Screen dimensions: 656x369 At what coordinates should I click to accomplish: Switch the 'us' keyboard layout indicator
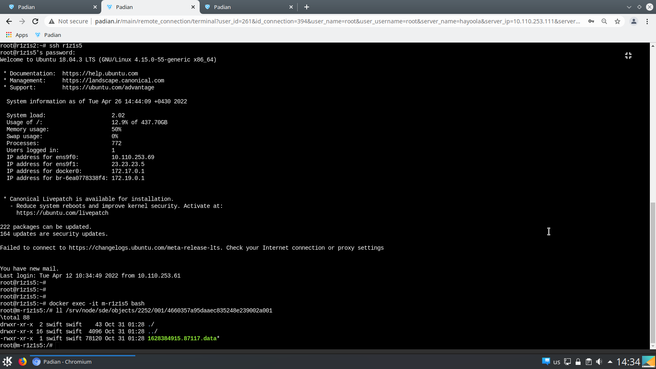click(x=557, y=362)
